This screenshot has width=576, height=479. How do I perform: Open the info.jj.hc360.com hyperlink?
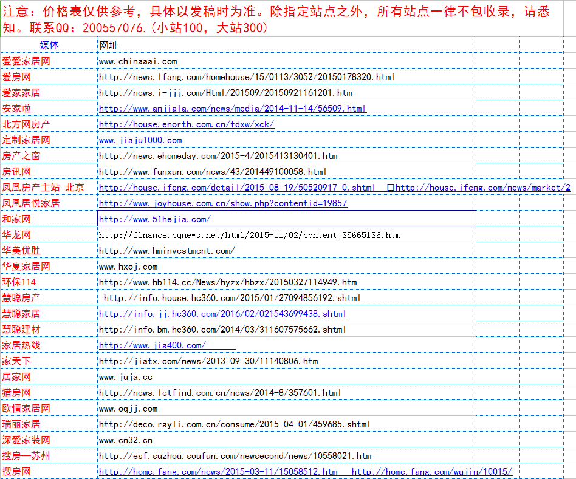(223, 314)
